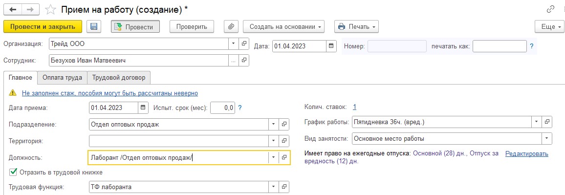The width and height of the screenshot is (565, 195).
Task: Open calendar picker for Дата field
Action: 331,46
